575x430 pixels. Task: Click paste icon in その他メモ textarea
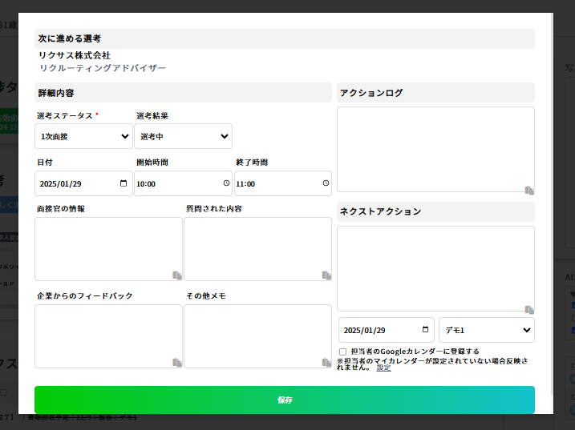tap(326, 363)
